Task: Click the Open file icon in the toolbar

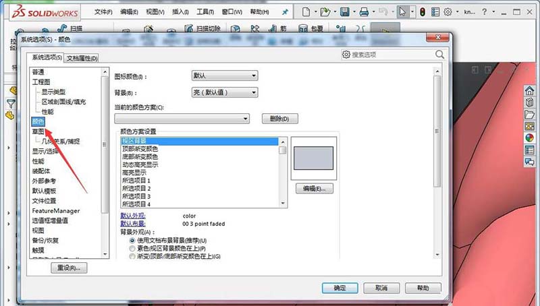Action: [325, 12]
